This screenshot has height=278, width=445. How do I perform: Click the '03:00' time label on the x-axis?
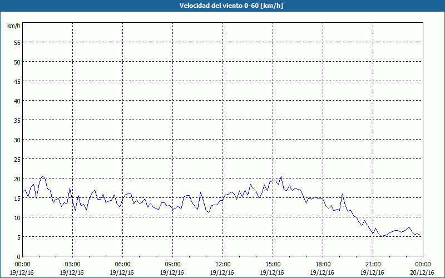pyautogui.click(x=72, y=264)
